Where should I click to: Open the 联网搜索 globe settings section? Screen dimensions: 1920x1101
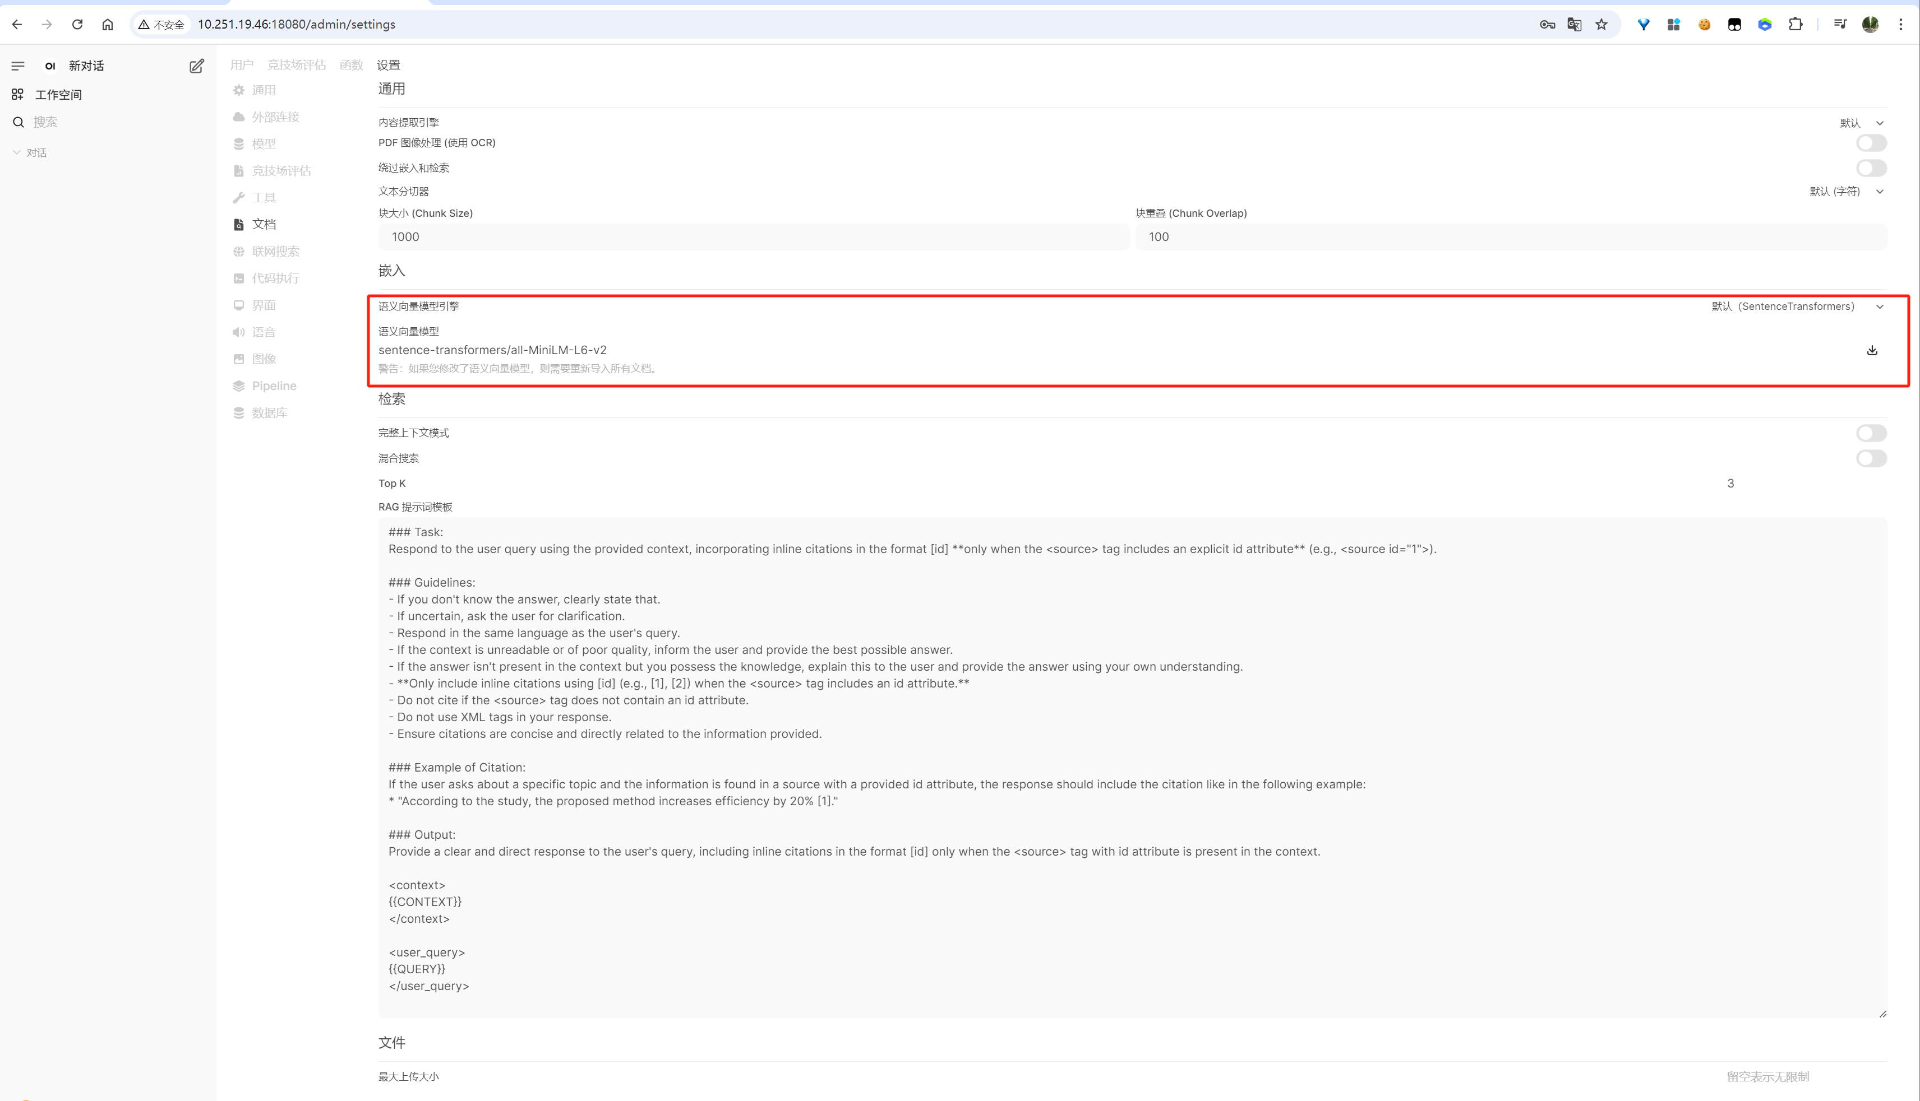275,251
